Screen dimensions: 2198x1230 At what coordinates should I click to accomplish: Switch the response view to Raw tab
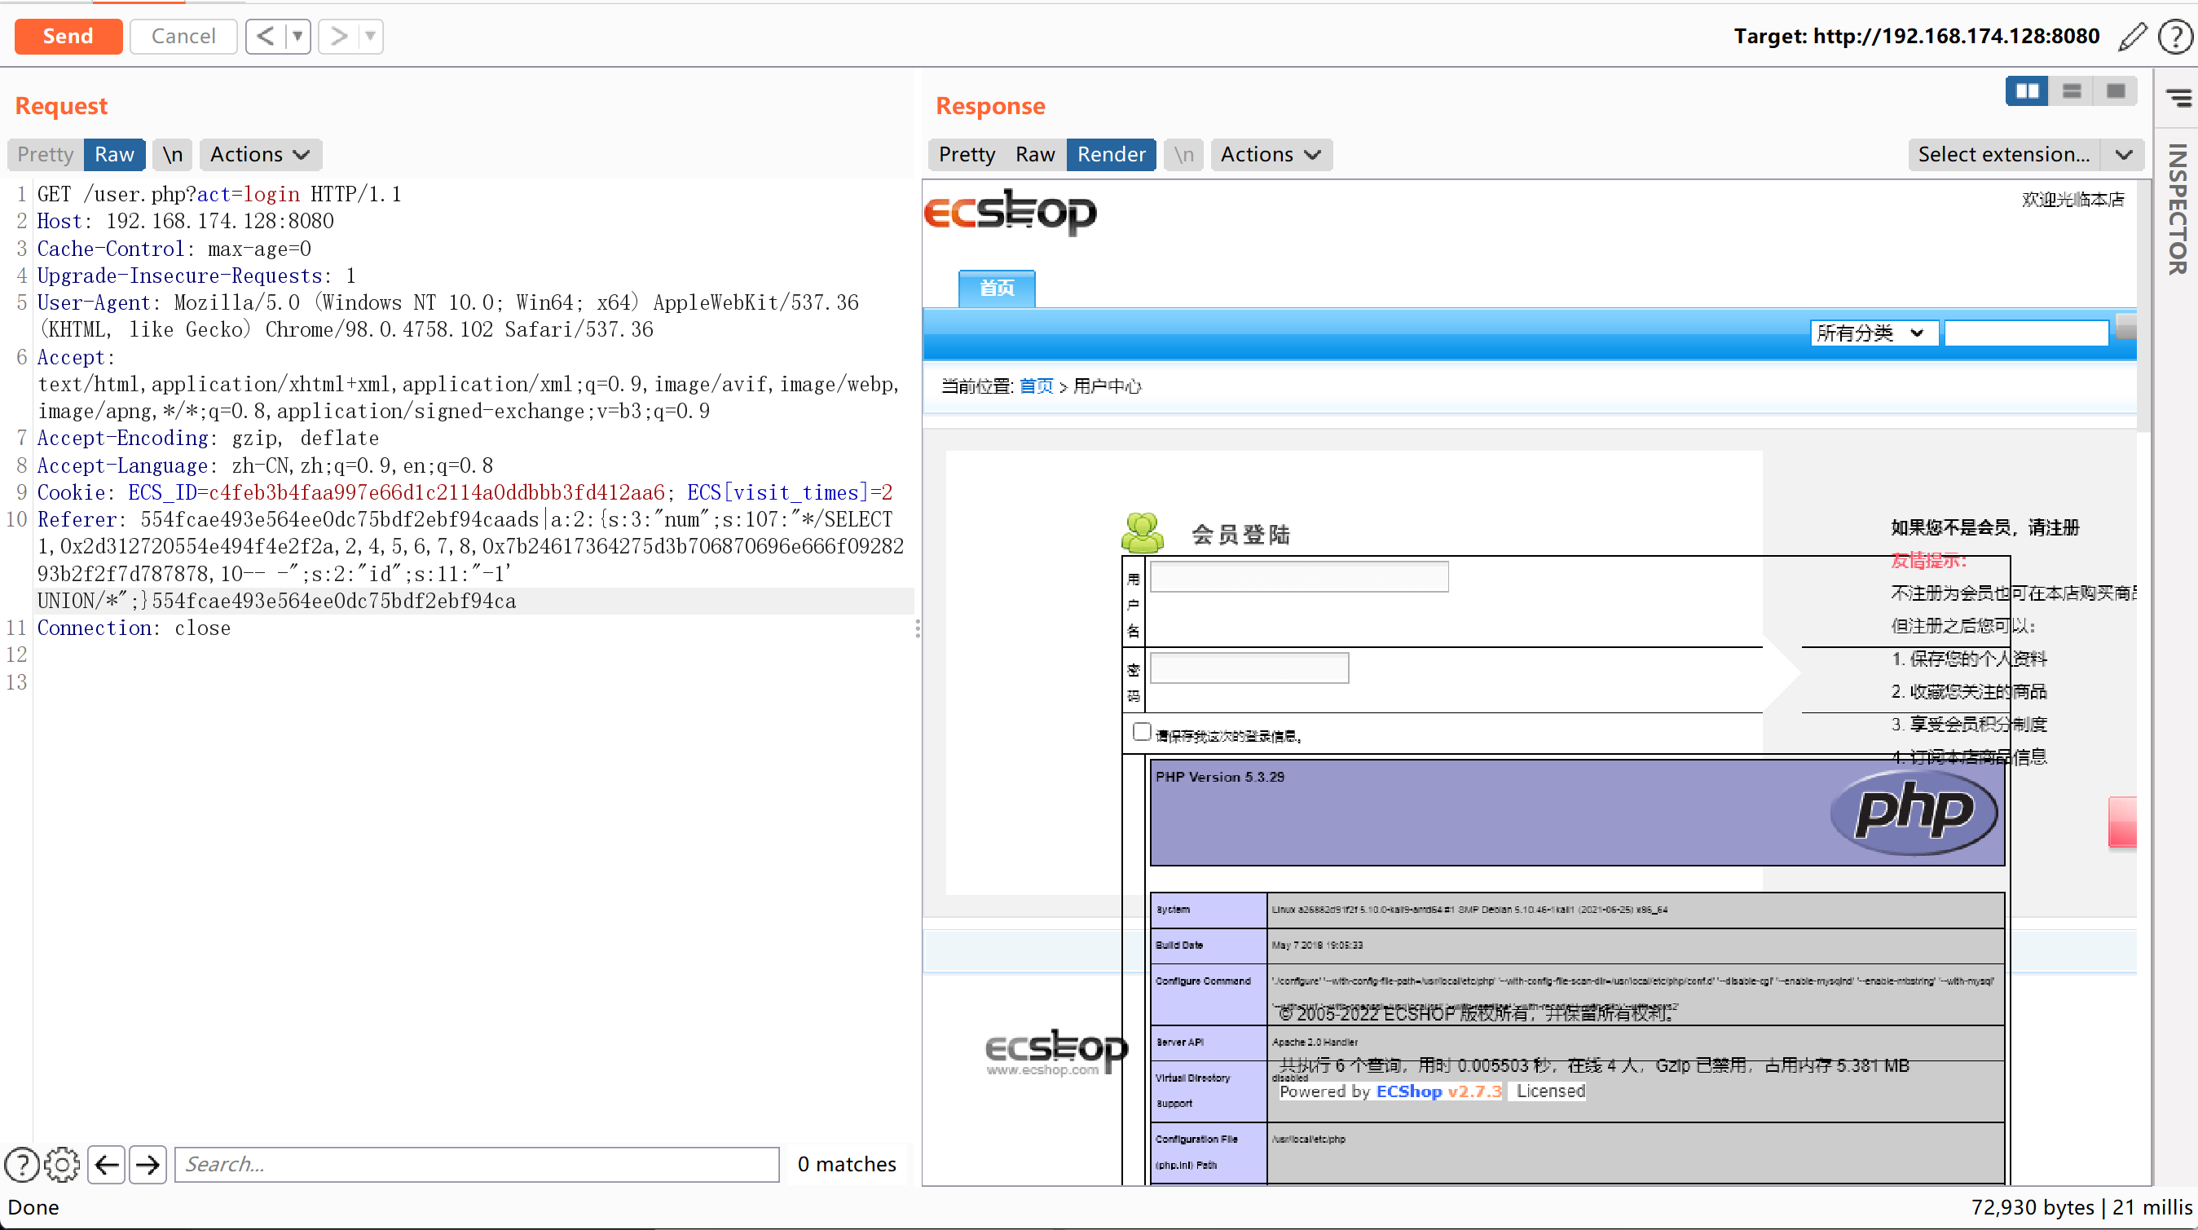(x=1034, y=155)
